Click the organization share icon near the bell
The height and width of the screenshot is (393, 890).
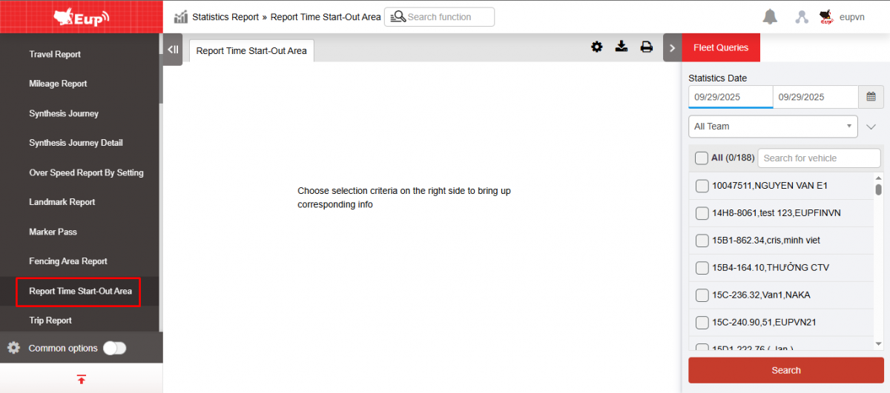point(801,17)
